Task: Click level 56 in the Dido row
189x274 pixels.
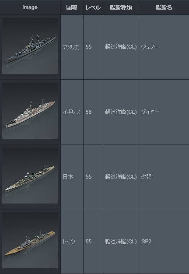Action: [88, 112]
